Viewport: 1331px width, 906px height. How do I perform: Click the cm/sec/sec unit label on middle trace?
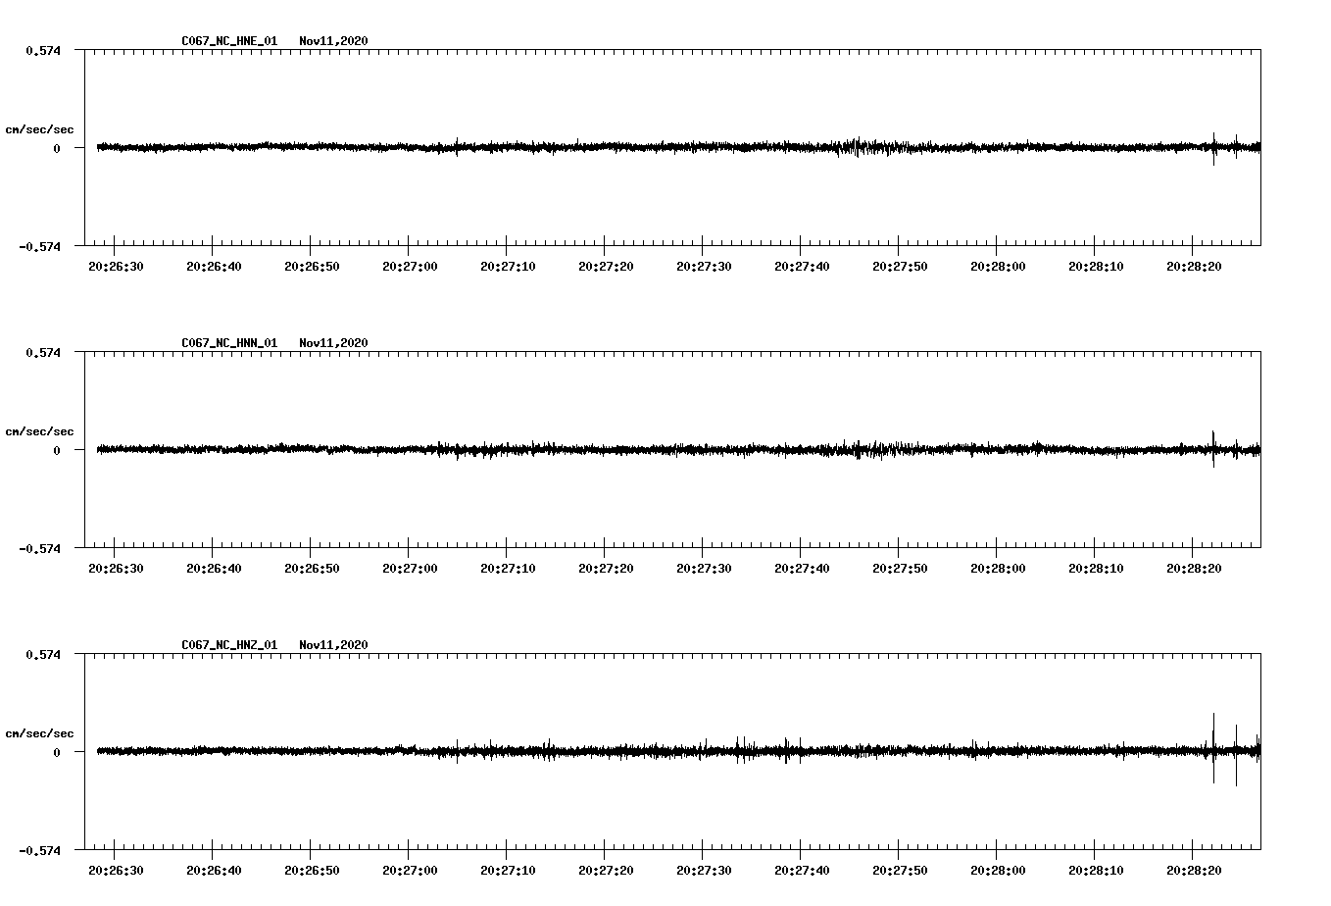[41, 430]
